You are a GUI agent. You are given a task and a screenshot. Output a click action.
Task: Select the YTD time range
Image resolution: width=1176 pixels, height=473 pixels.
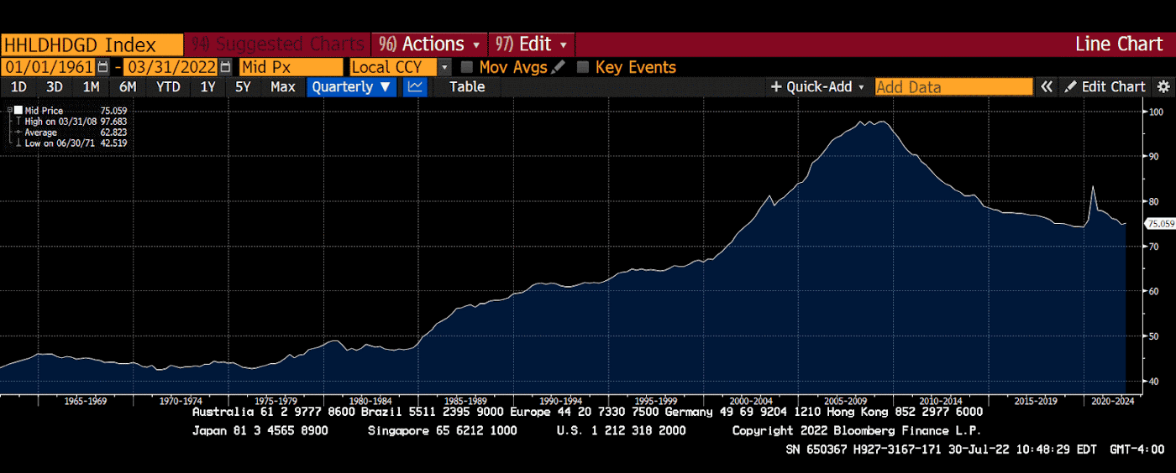click(169, 86)
